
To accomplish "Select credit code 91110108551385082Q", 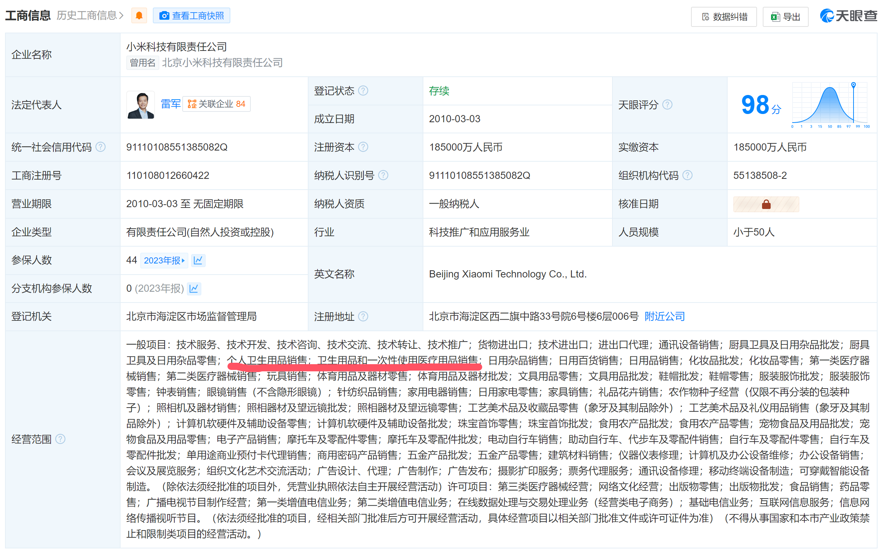I will click(x=177, y=147).
